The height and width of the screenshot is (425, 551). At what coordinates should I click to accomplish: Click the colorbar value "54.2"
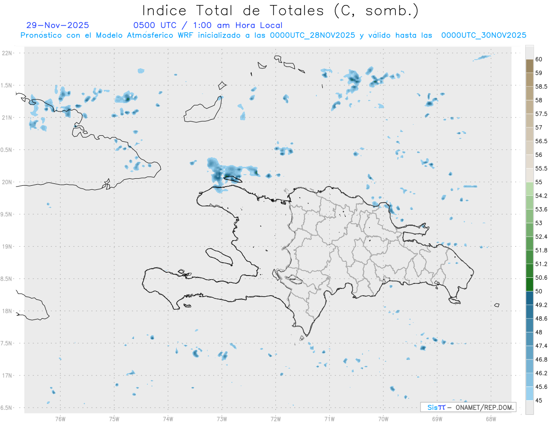541,196
